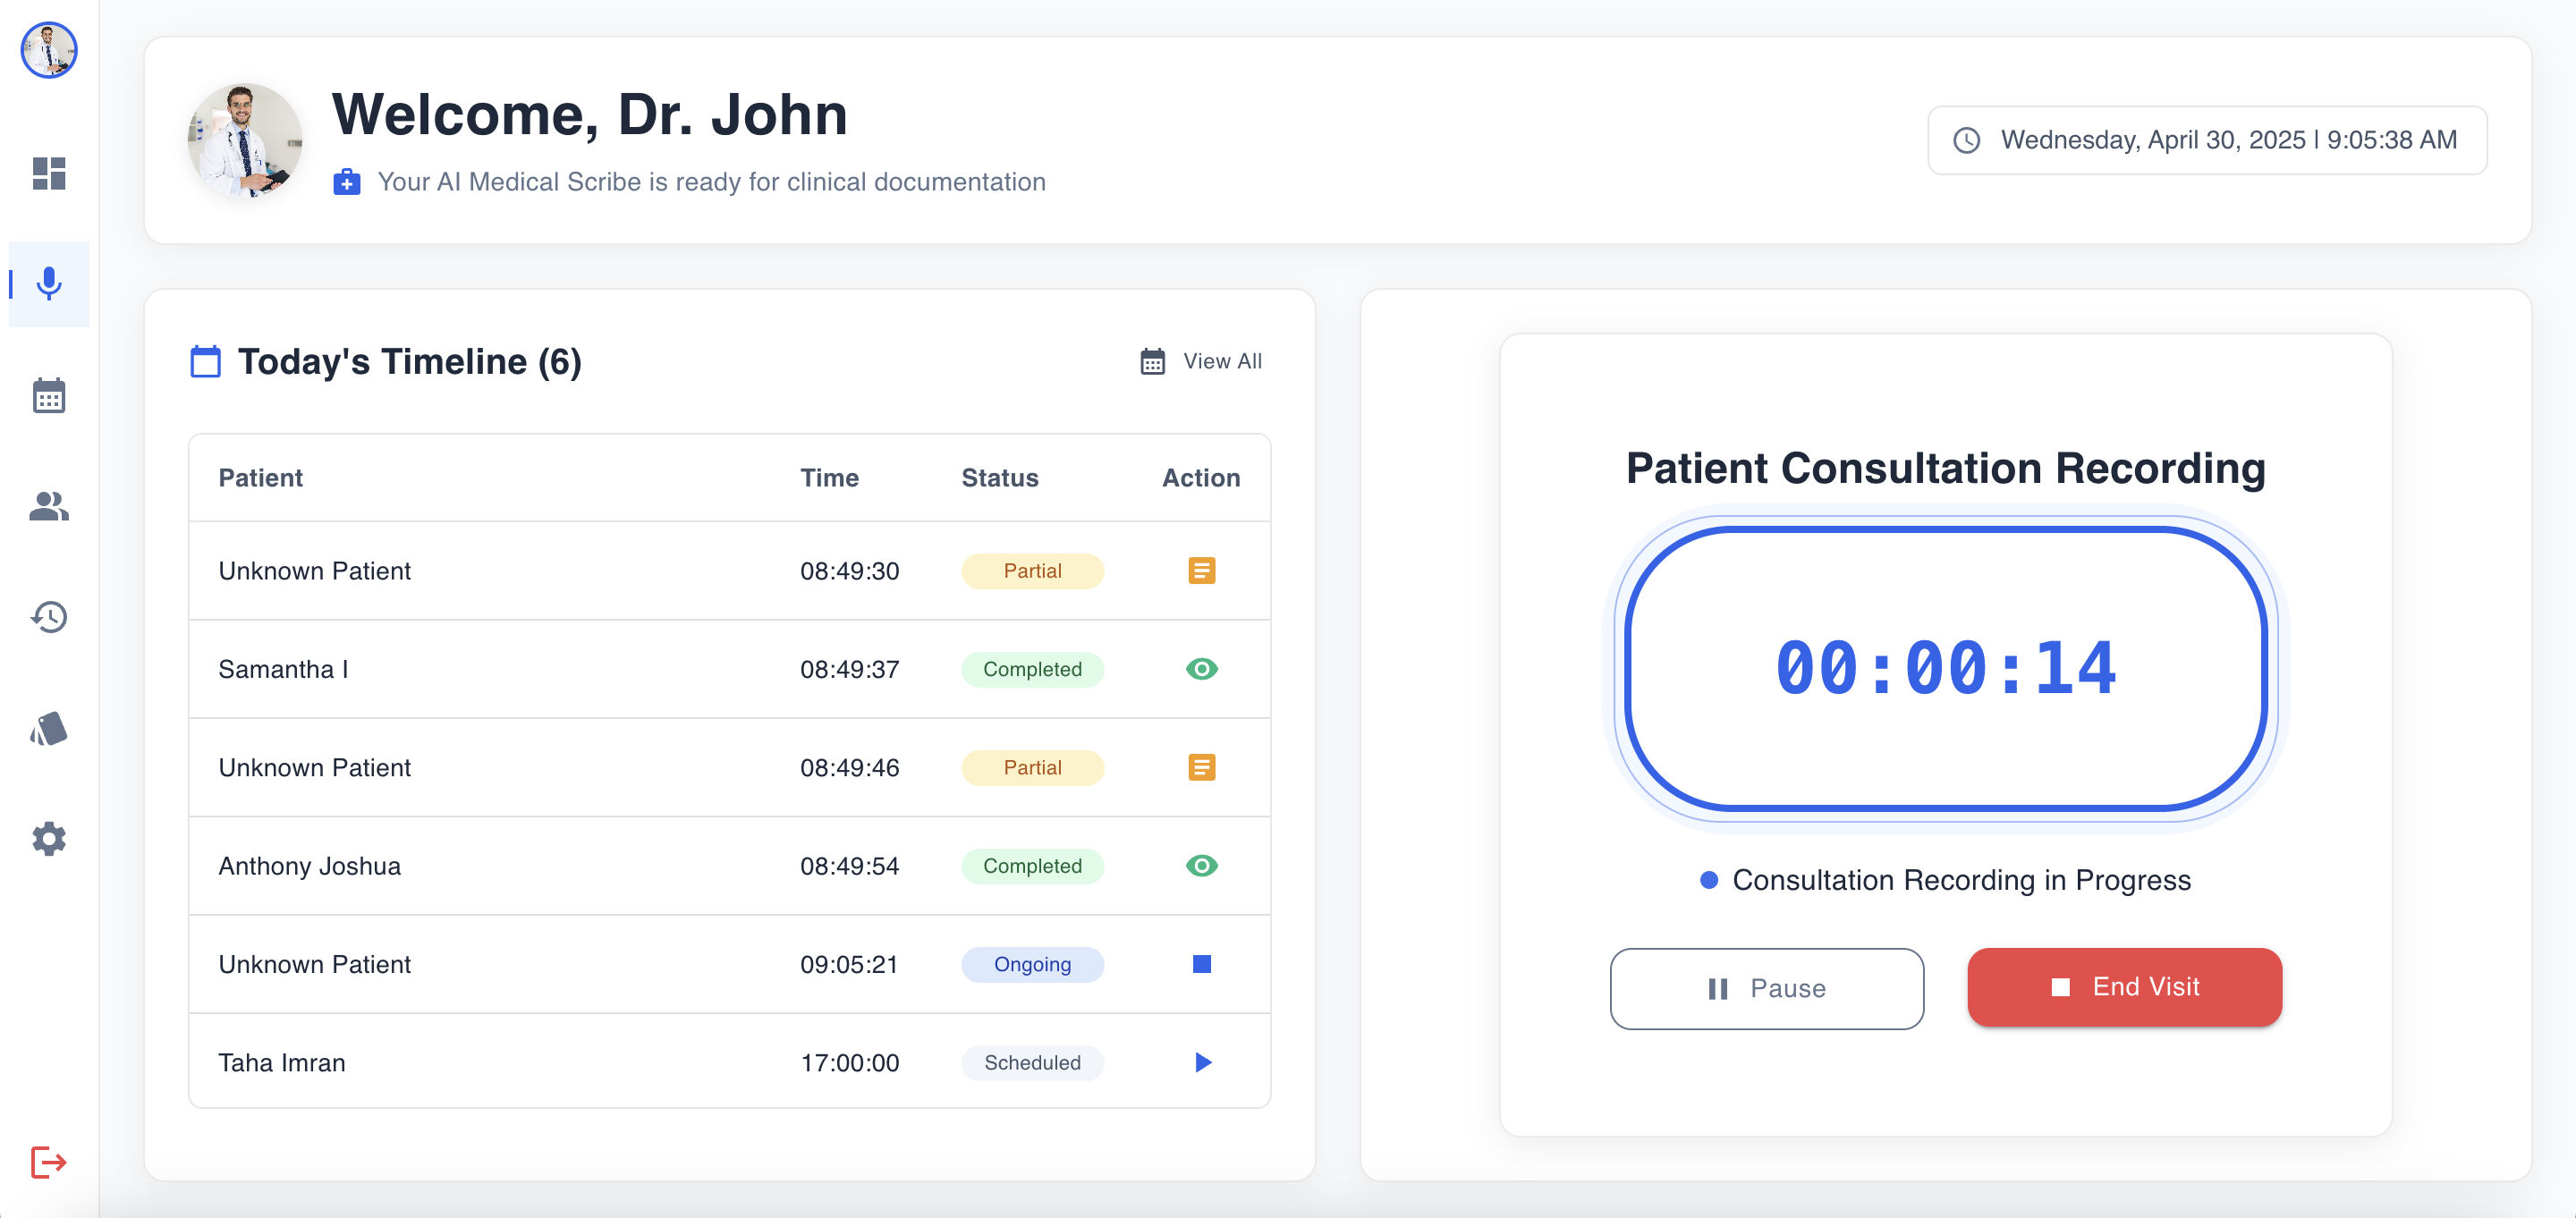Open Settings from the sidebar
2576x1218 pixels.
(48, 839)
